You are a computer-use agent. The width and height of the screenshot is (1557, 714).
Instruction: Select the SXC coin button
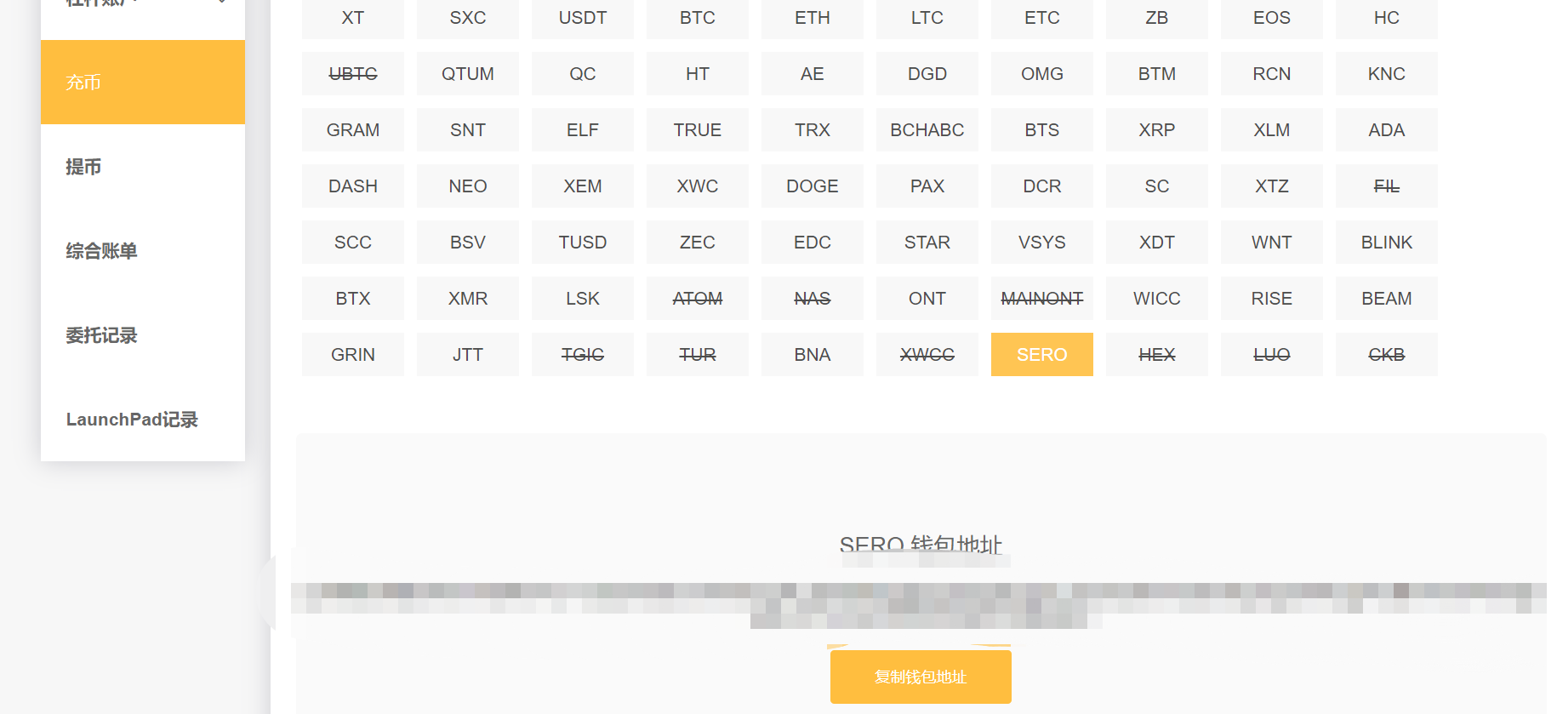point(468,18)
